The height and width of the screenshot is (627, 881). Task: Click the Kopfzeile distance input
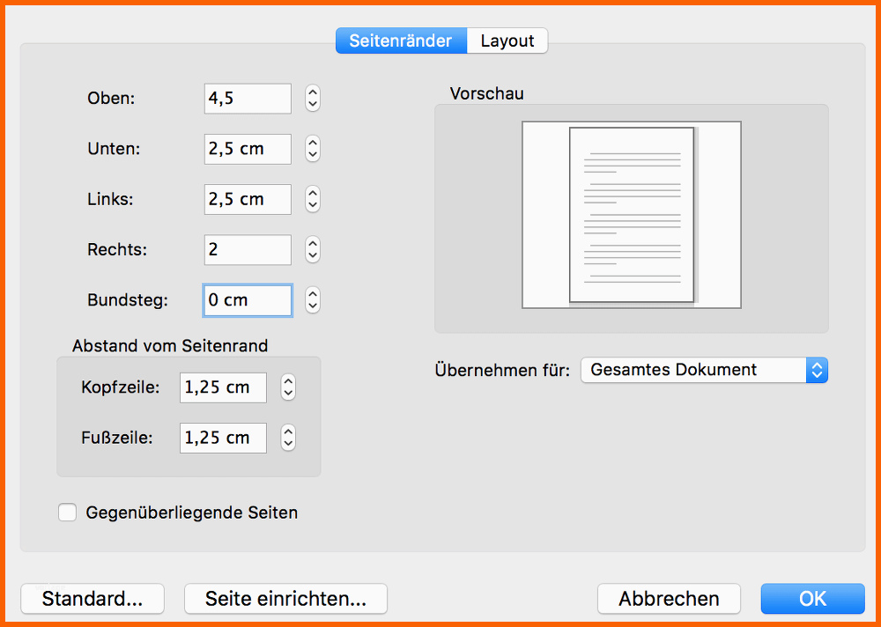(x=223, y=387)
